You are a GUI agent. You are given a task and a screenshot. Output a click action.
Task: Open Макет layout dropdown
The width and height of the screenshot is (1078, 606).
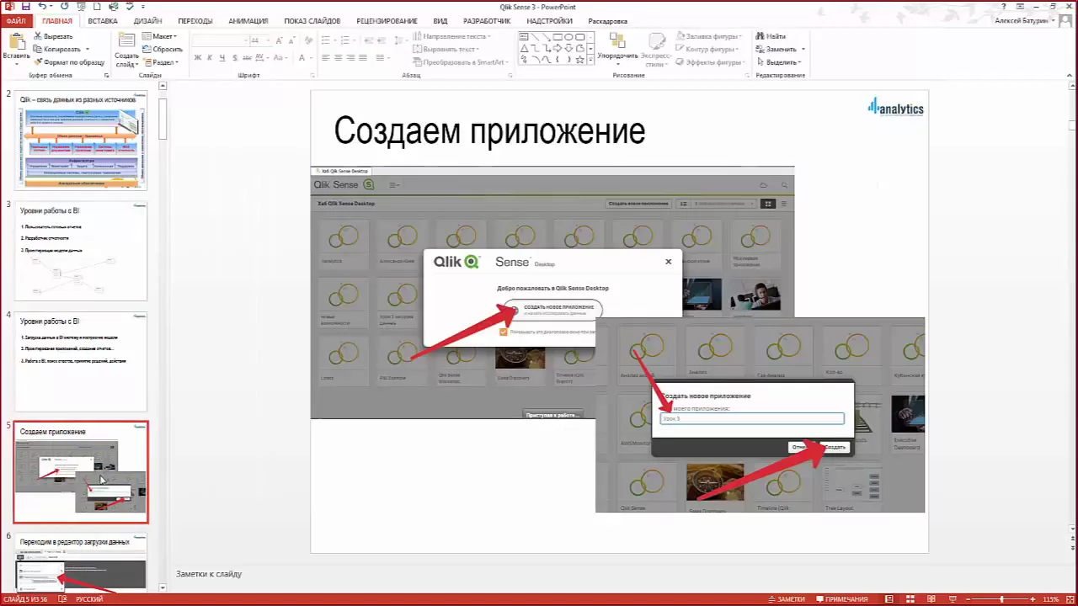pos(159,36)
